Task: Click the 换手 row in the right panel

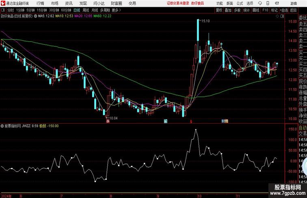Action: 303,110
